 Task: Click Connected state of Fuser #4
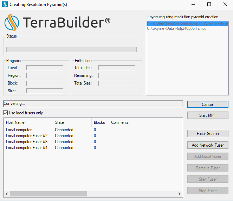coord(64,148)
